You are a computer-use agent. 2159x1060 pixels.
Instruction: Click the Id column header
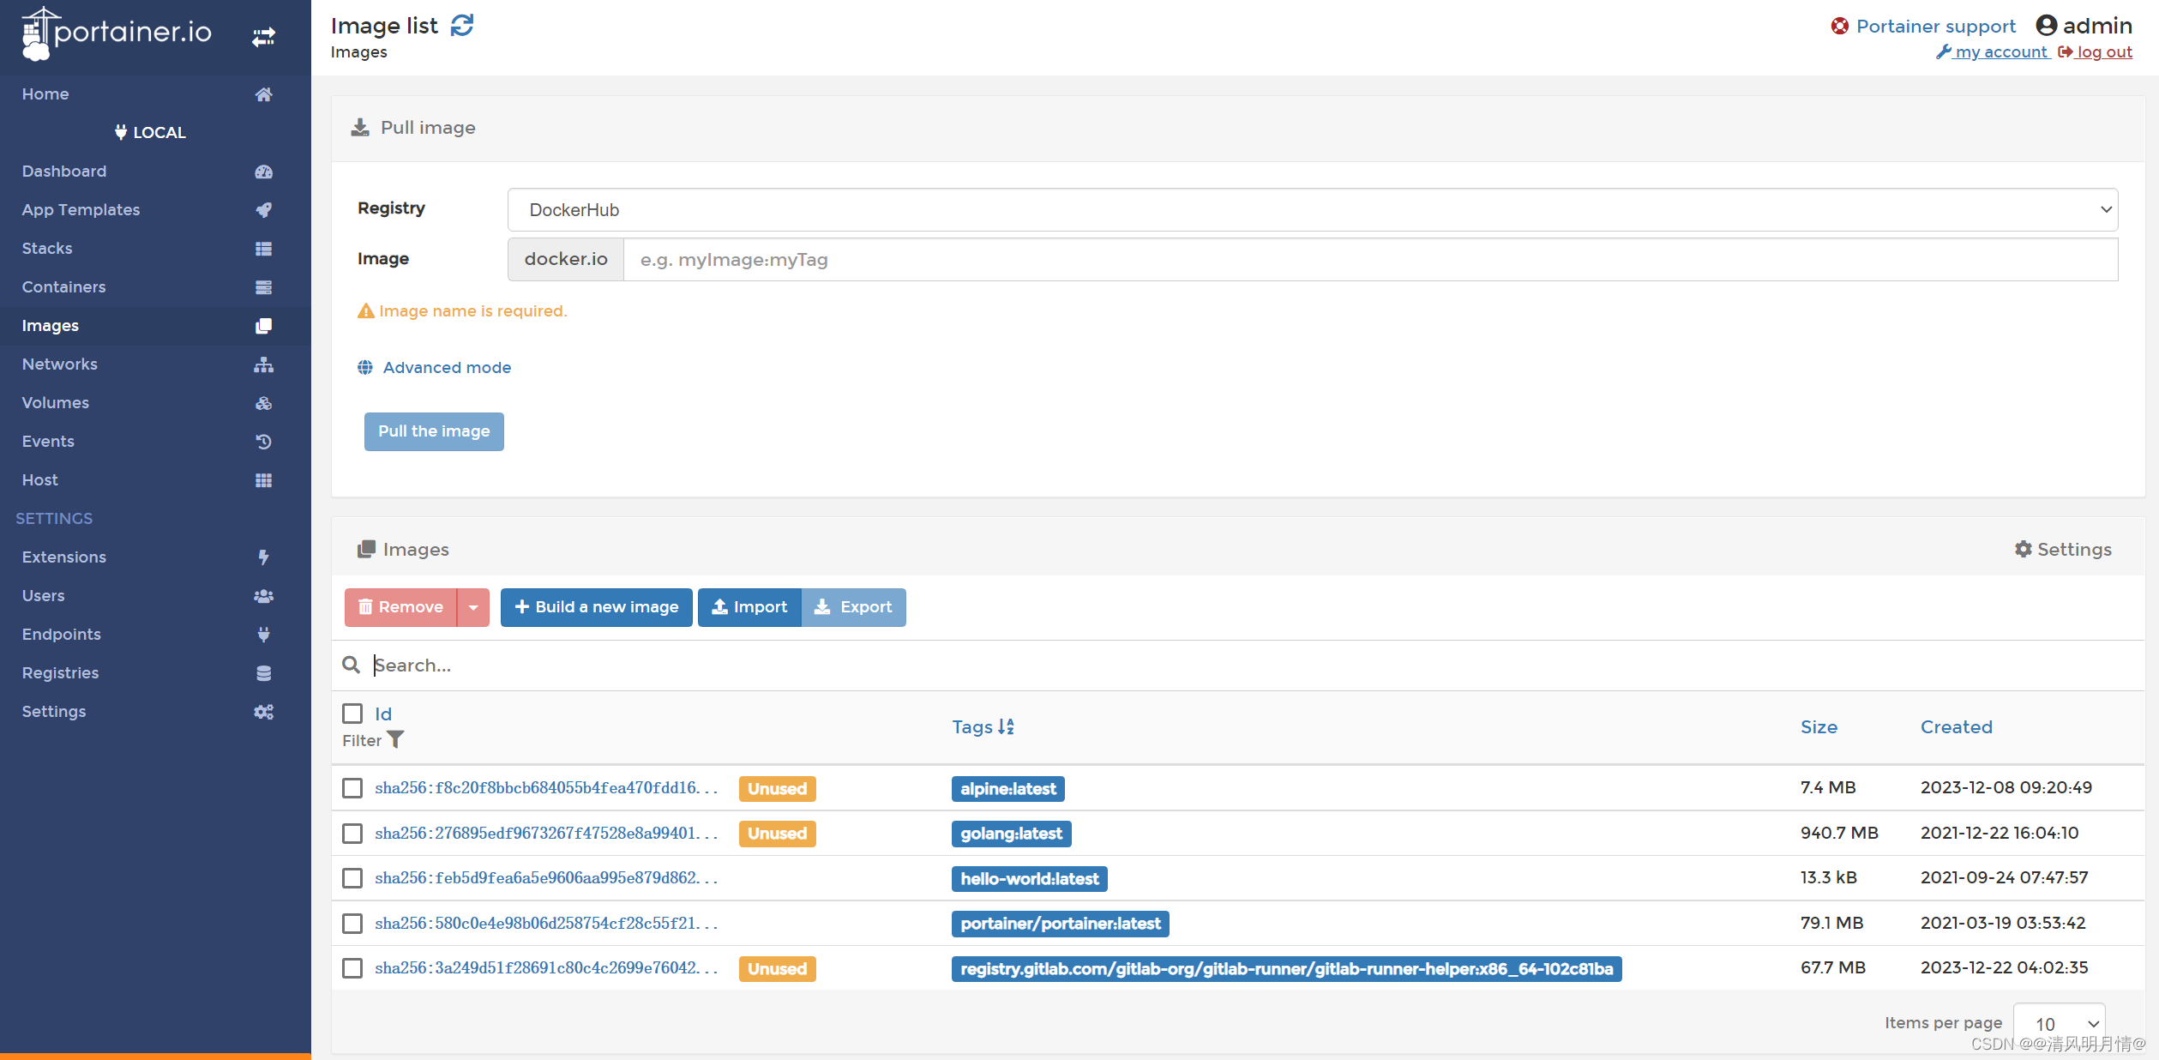point(383,714)
